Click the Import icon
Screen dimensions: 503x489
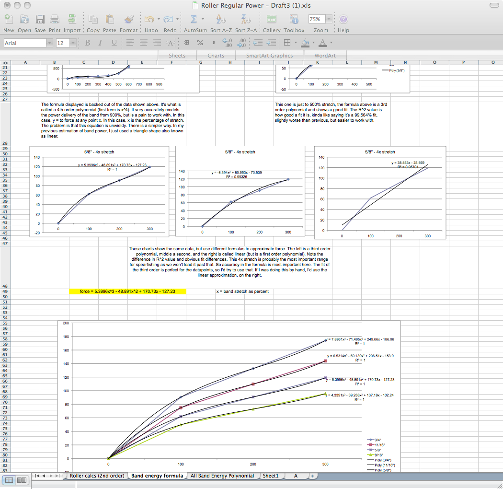[72, 20]
